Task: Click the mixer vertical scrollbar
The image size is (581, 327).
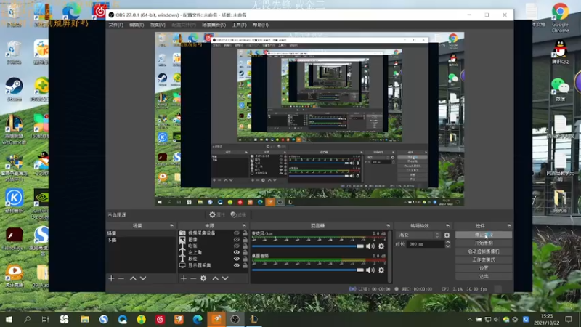Action: click(389, 256)
